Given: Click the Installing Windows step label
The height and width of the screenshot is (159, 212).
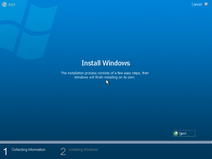Looking at the screenshot, I should (83, 149).
